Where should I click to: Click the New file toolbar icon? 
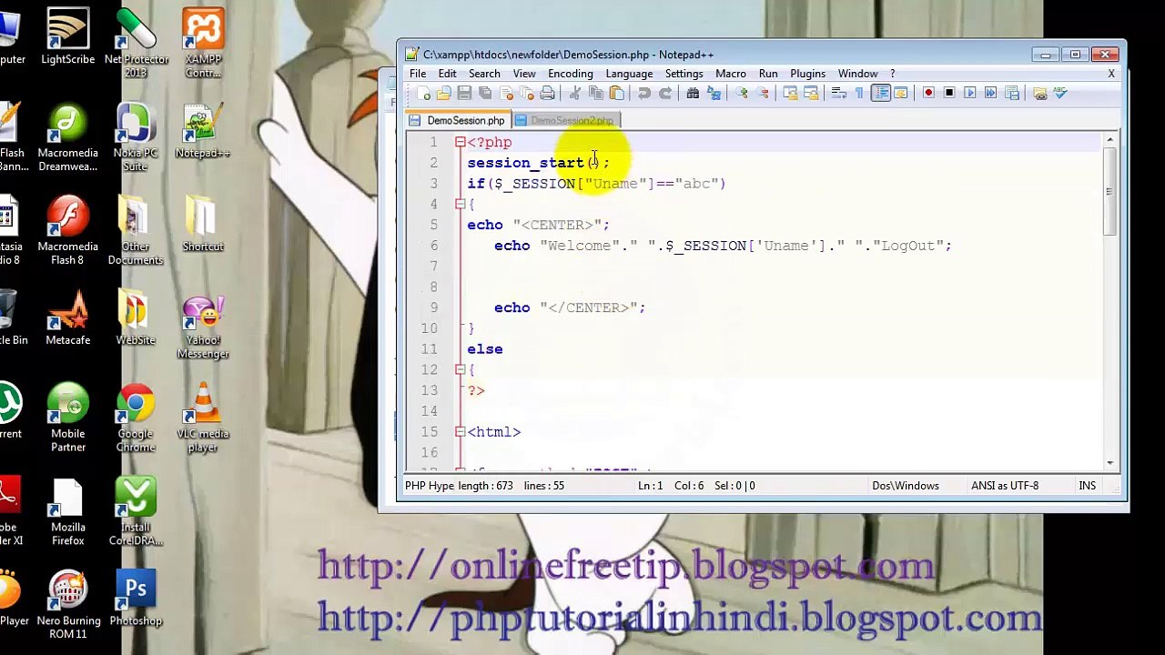pyautogui.click(x=423, y=93)
